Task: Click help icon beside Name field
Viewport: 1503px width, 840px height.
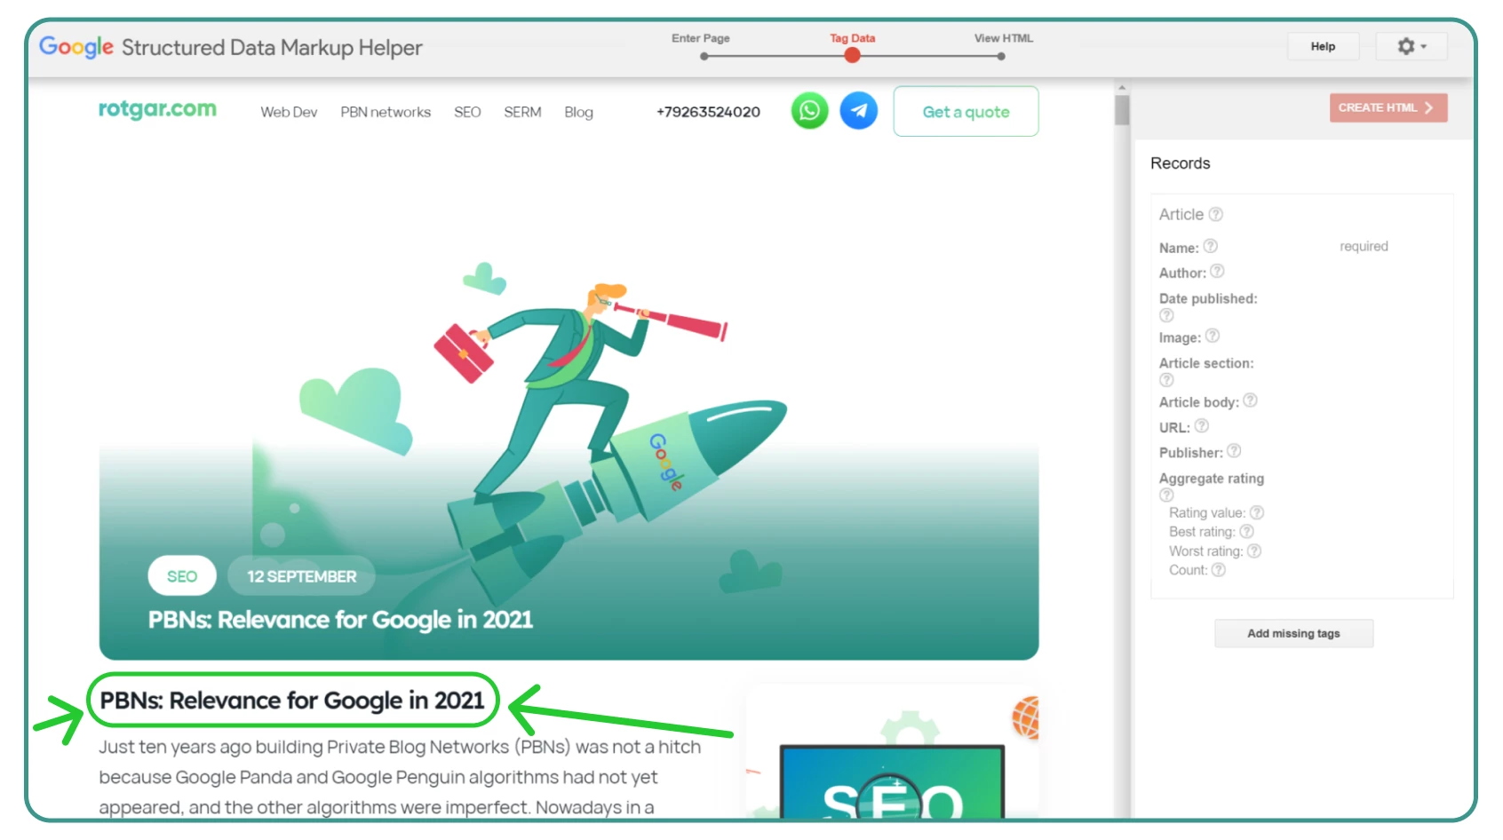Action: click(x=1210, y=246)
